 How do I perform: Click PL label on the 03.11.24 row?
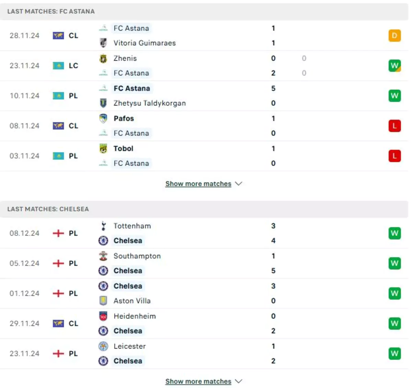tap(73, 156)
